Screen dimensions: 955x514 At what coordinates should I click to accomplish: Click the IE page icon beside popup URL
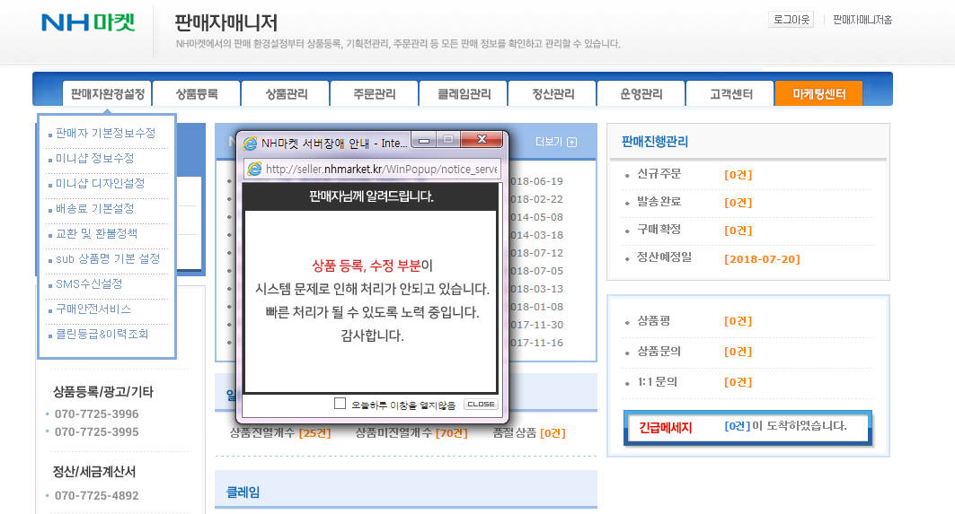pyautogui.click(x=254, y=170)
